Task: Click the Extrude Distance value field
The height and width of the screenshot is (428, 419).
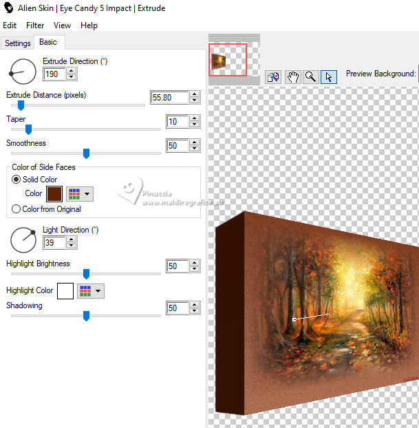Action: (169, 98)
